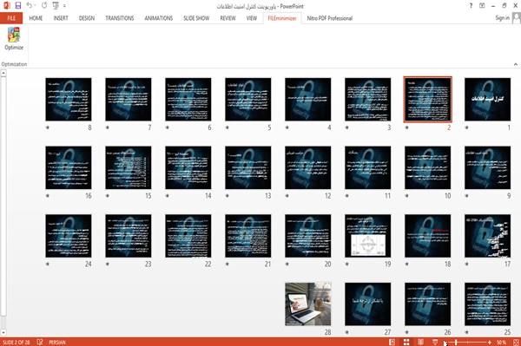
Task: Click transition star icon under slide 9
Action: [467, 196]
